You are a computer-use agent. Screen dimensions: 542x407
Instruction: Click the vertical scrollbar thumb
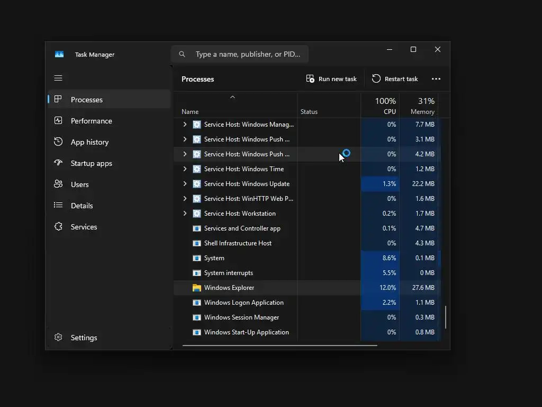(x=446, y=317)
